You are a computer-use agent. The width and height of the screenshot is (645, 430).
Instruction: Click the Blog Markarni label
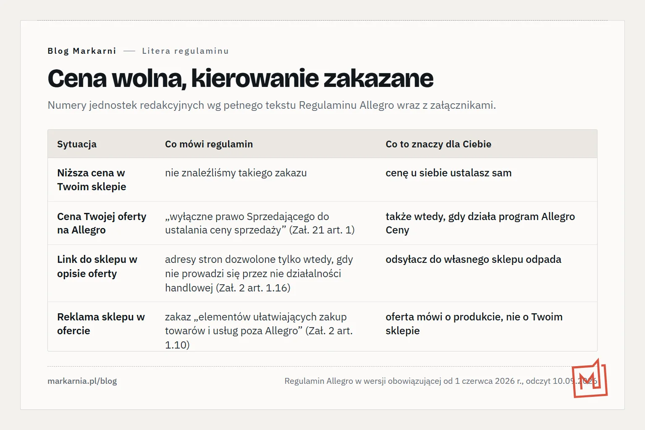pyautogui.click(x=82, y=51)
